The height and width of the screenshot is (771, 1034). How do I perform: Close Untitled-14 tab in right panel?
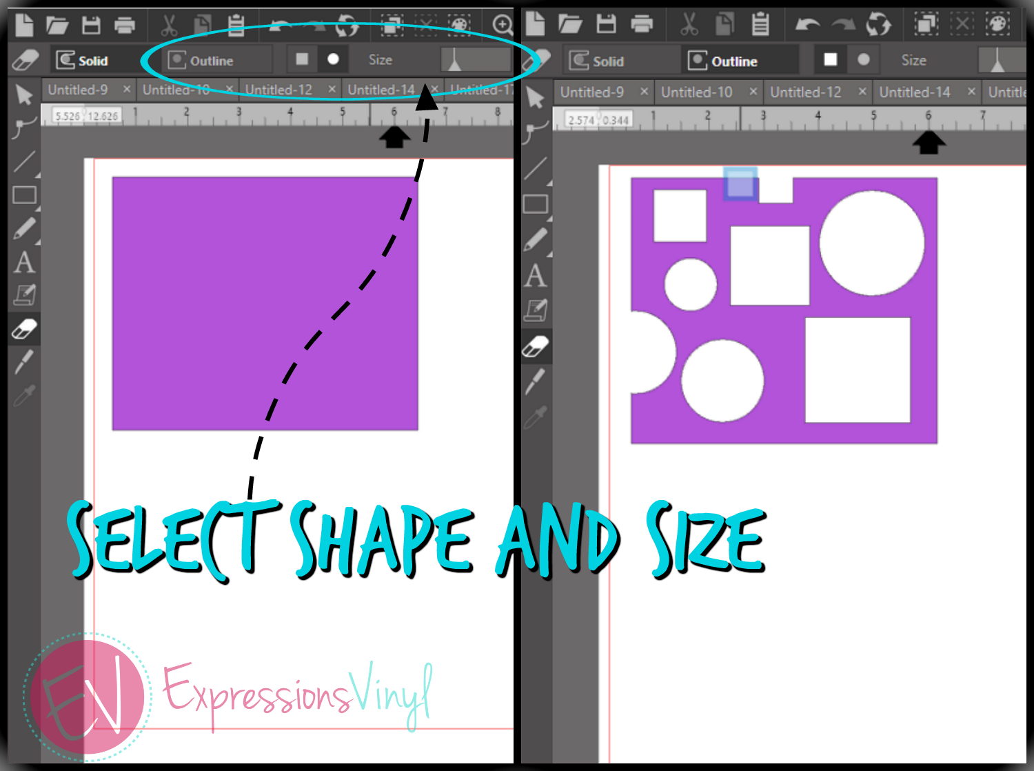click(x=971, y=91)
